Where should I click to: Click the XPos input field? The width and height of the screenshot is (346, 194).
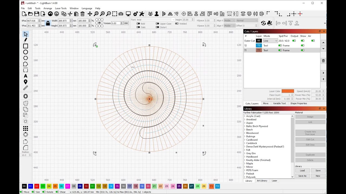pos(34,21)
